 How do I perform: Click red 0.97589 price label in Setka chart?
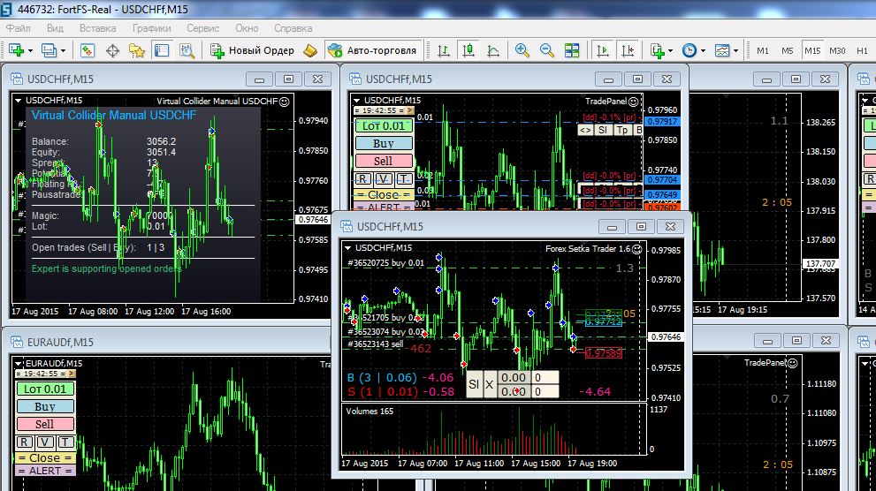(604, 353)
